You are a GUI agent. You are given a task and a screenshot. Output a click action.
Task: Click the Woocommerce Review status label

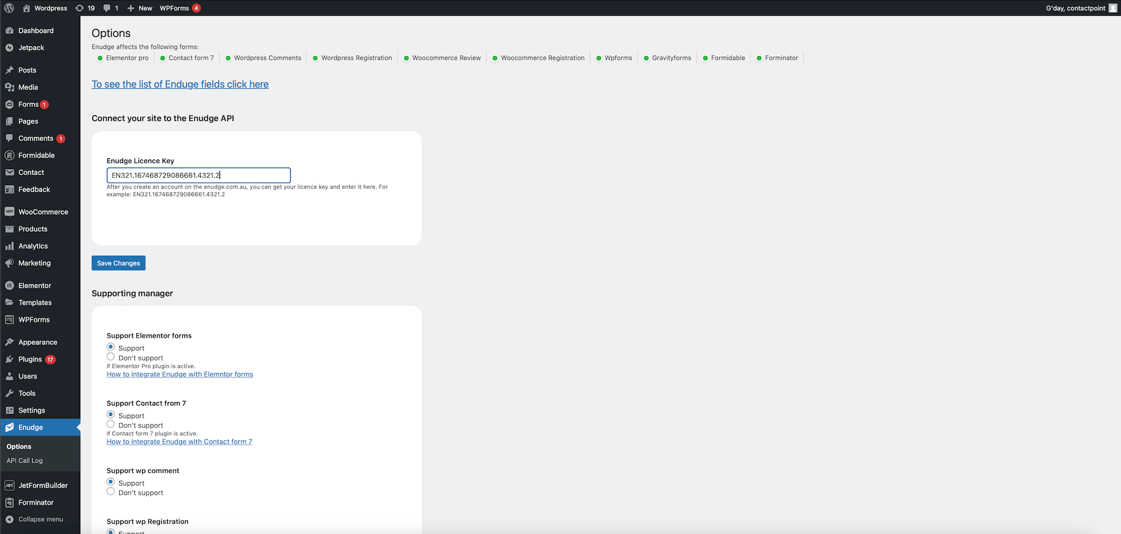(447, 58)
